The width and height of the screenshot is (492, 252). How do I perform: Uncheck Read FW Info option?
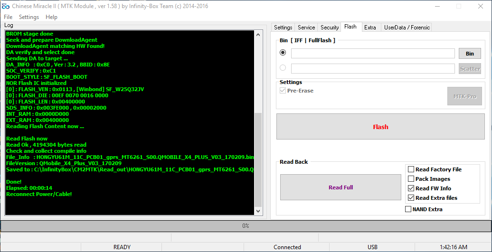click(411, 188)
